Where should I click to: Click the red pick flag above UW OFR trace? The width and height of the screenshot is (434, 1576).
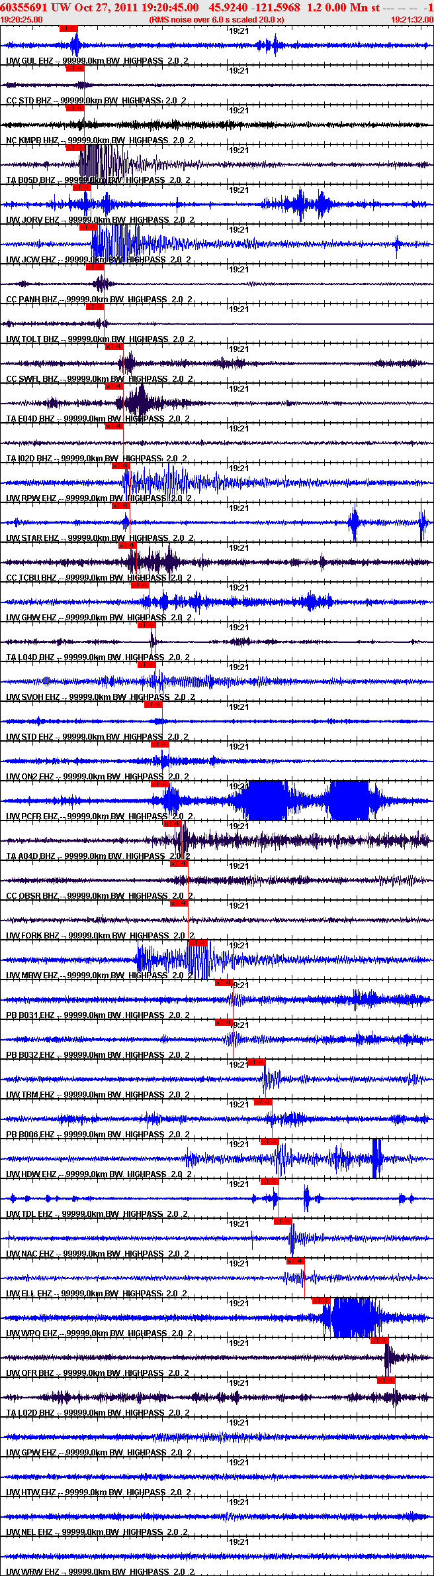[380, 1341]
